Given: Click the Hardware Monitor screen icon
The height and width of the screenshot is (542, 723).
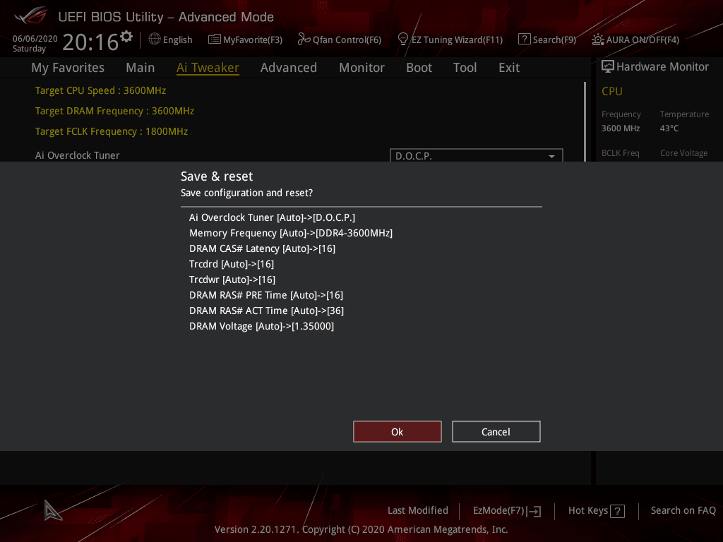Looking at the screenshot, I should 608,66.
